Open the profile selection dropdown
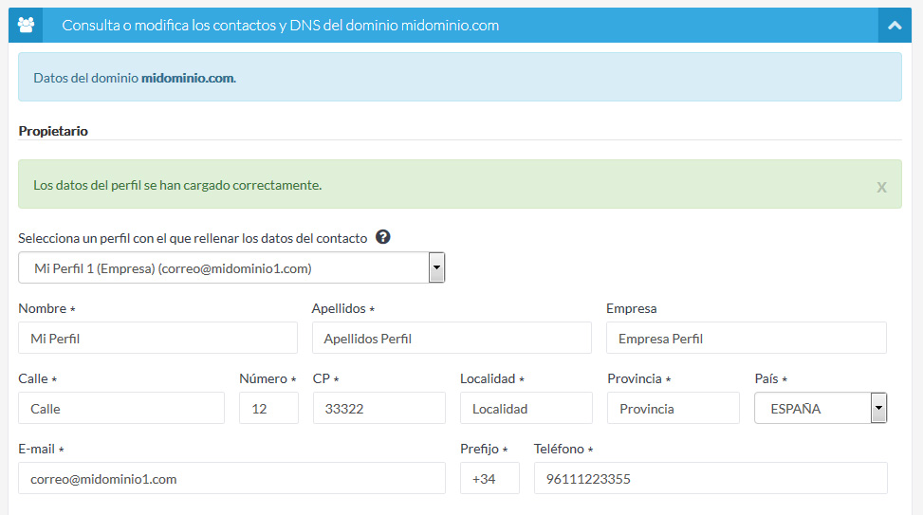This screenshot has height=515, width=923. point(231,268)
